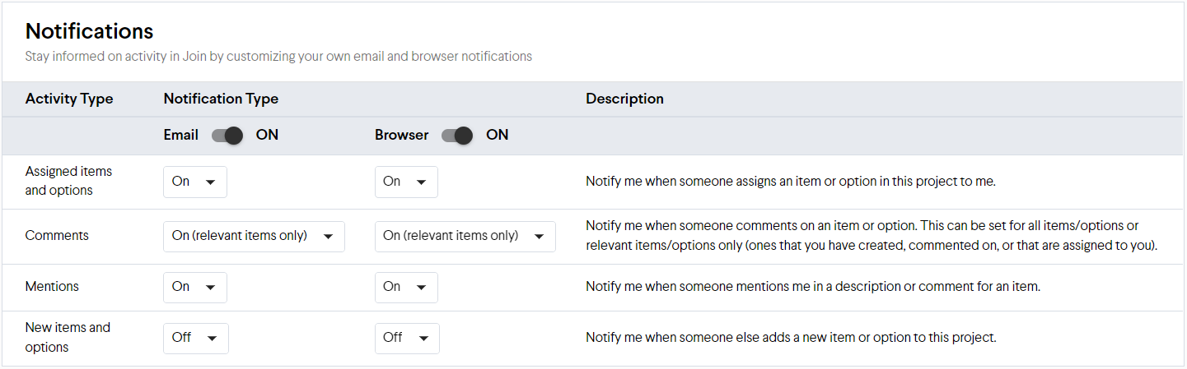1187x369 pixels.
Task: Click the Comments activity type label
Action: (57, 236)
